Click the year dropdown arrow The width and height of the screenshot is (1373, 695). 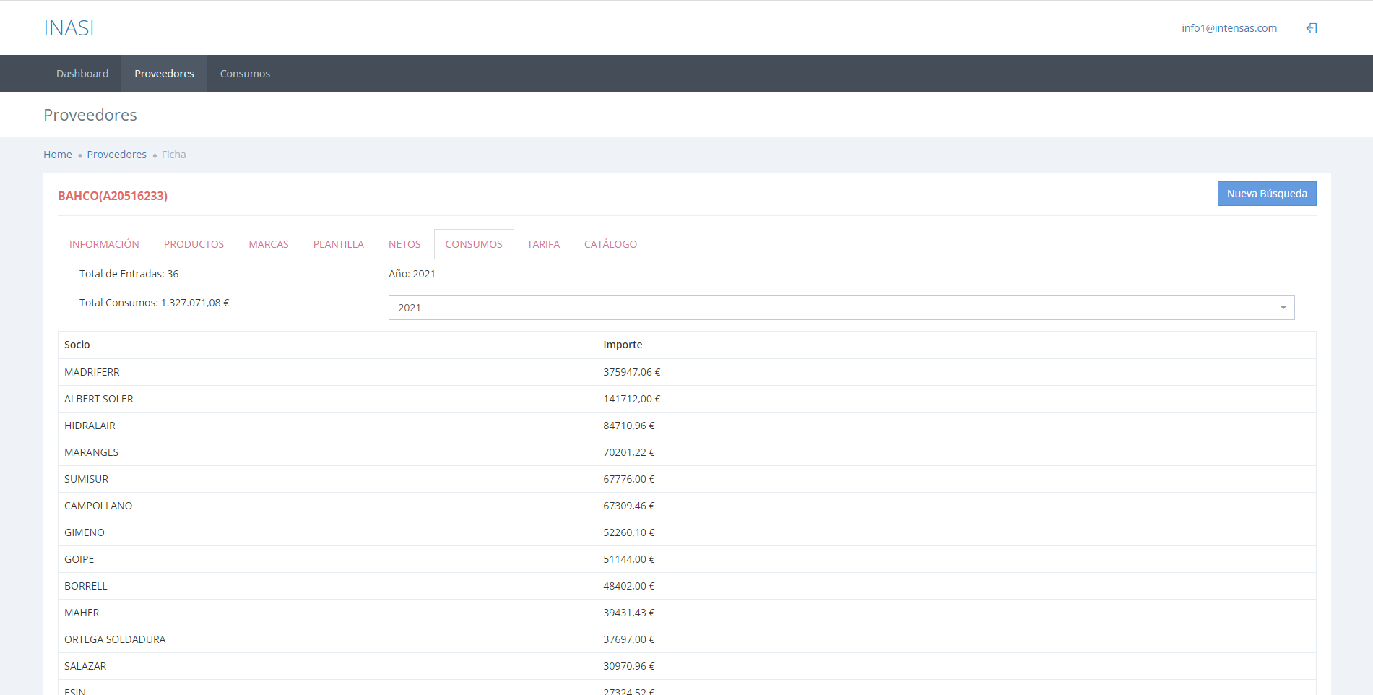click(x=1283, y=308)
